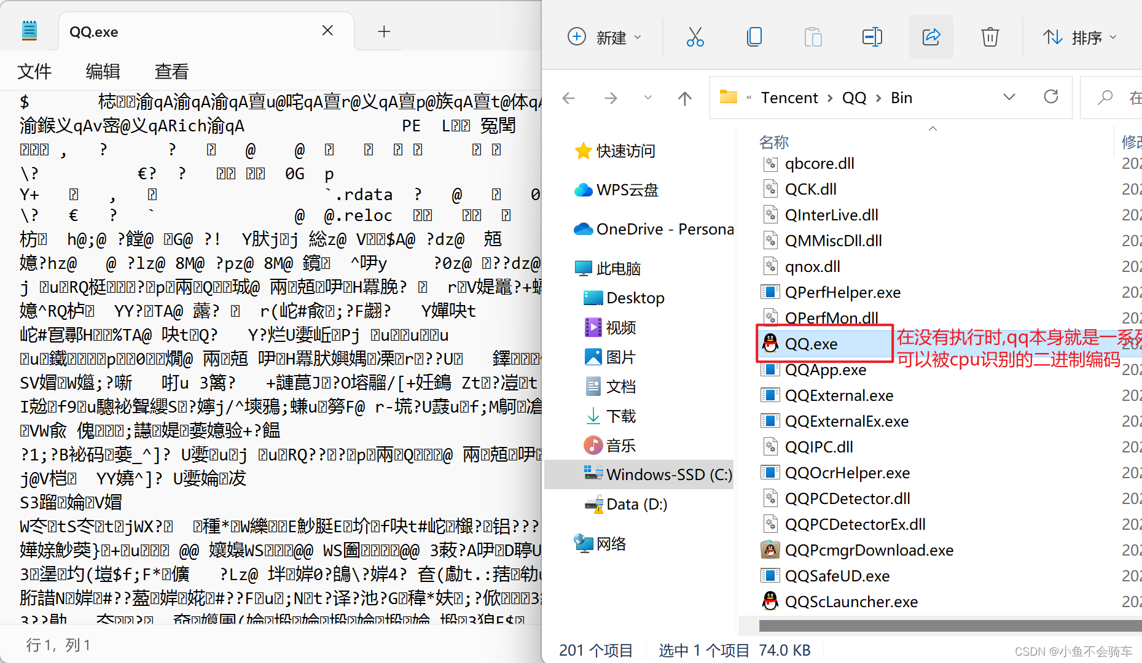This screenshot has width=1142, height=663.
Task: Open 网络 in the sidebar
Action: pyautogui.click(x=600, y=543)
